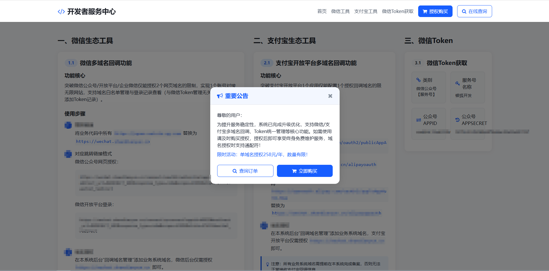Click the 查询订单 button in the announcement
Image resolution: width=549 pixels, height=271 pixels.
(245, 171)
